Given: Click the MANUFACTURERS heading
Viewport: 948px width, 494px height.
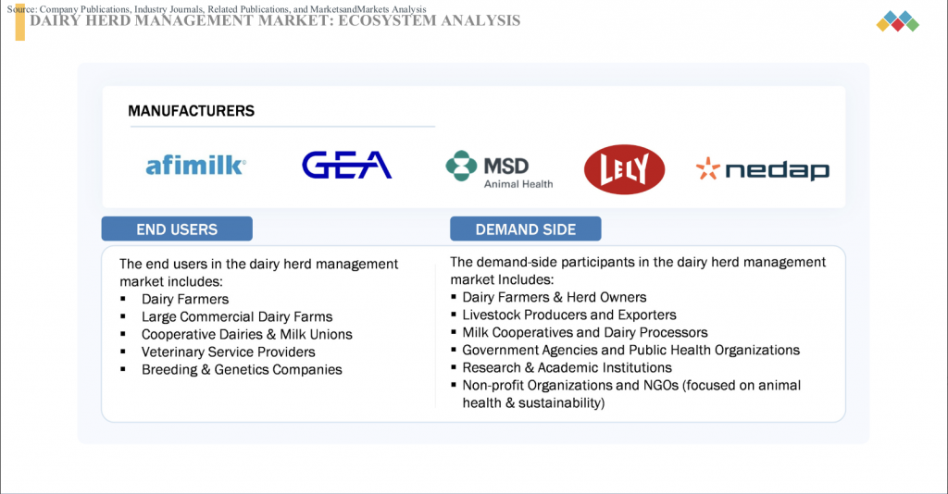Looking at the screenshot, I should (x=191, y=111).
